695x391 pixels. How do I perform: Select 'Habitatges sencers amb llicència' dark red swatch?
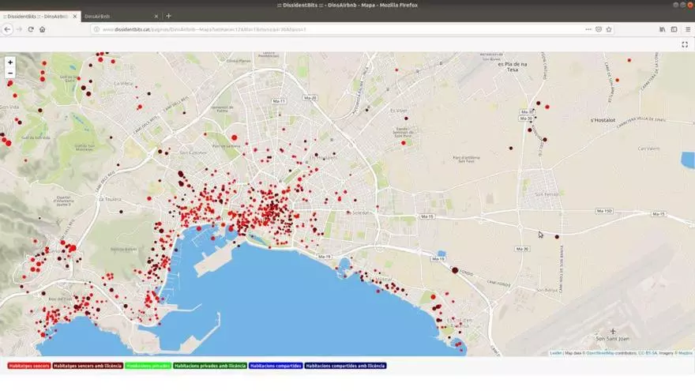coord(88,366)
